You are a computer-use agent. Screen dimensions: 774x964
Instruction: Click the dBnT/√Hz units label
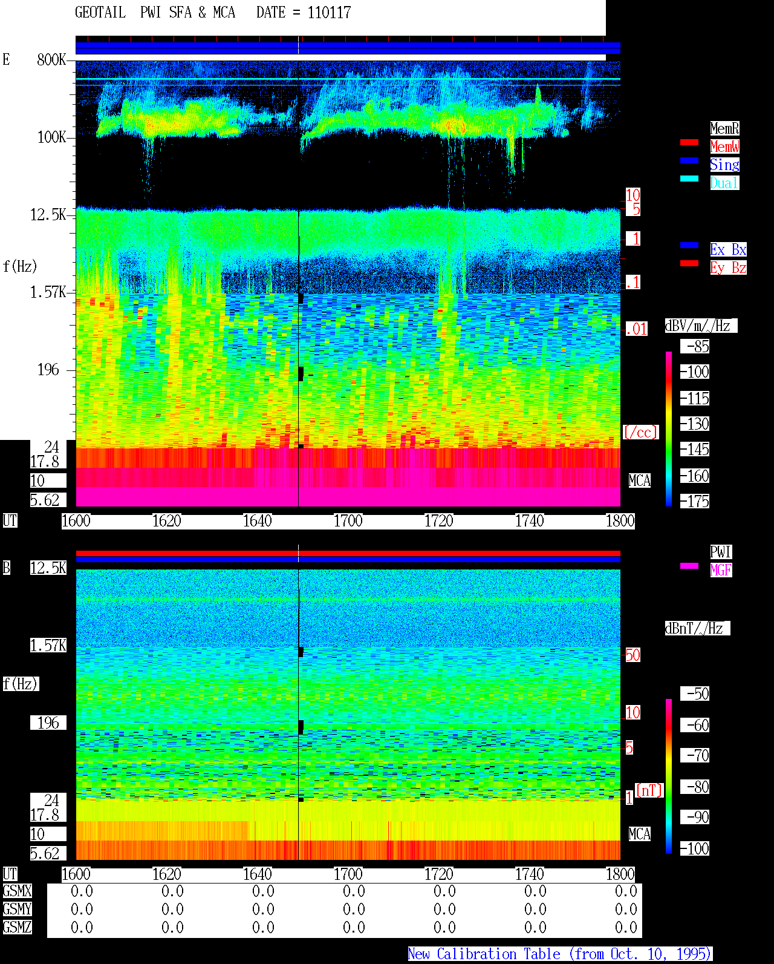coord(697,628)
